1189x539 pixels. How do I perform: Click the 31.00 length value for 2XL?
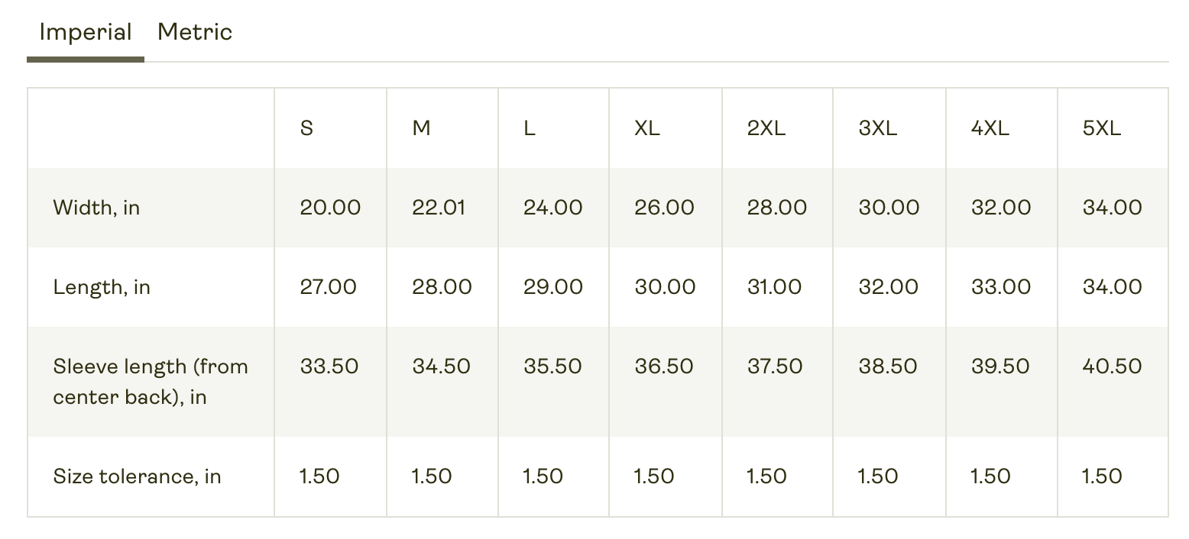(x=775, y=287)
